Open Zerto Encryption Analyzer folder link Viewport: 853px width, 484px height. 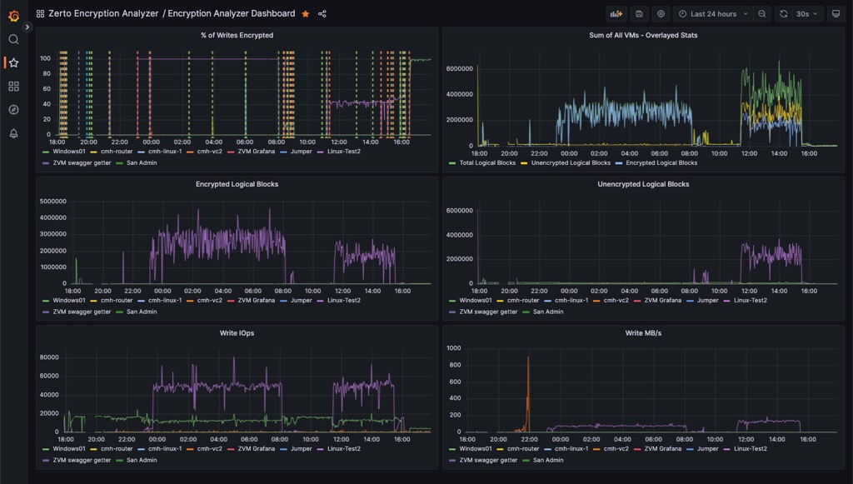tap(103, 13)
